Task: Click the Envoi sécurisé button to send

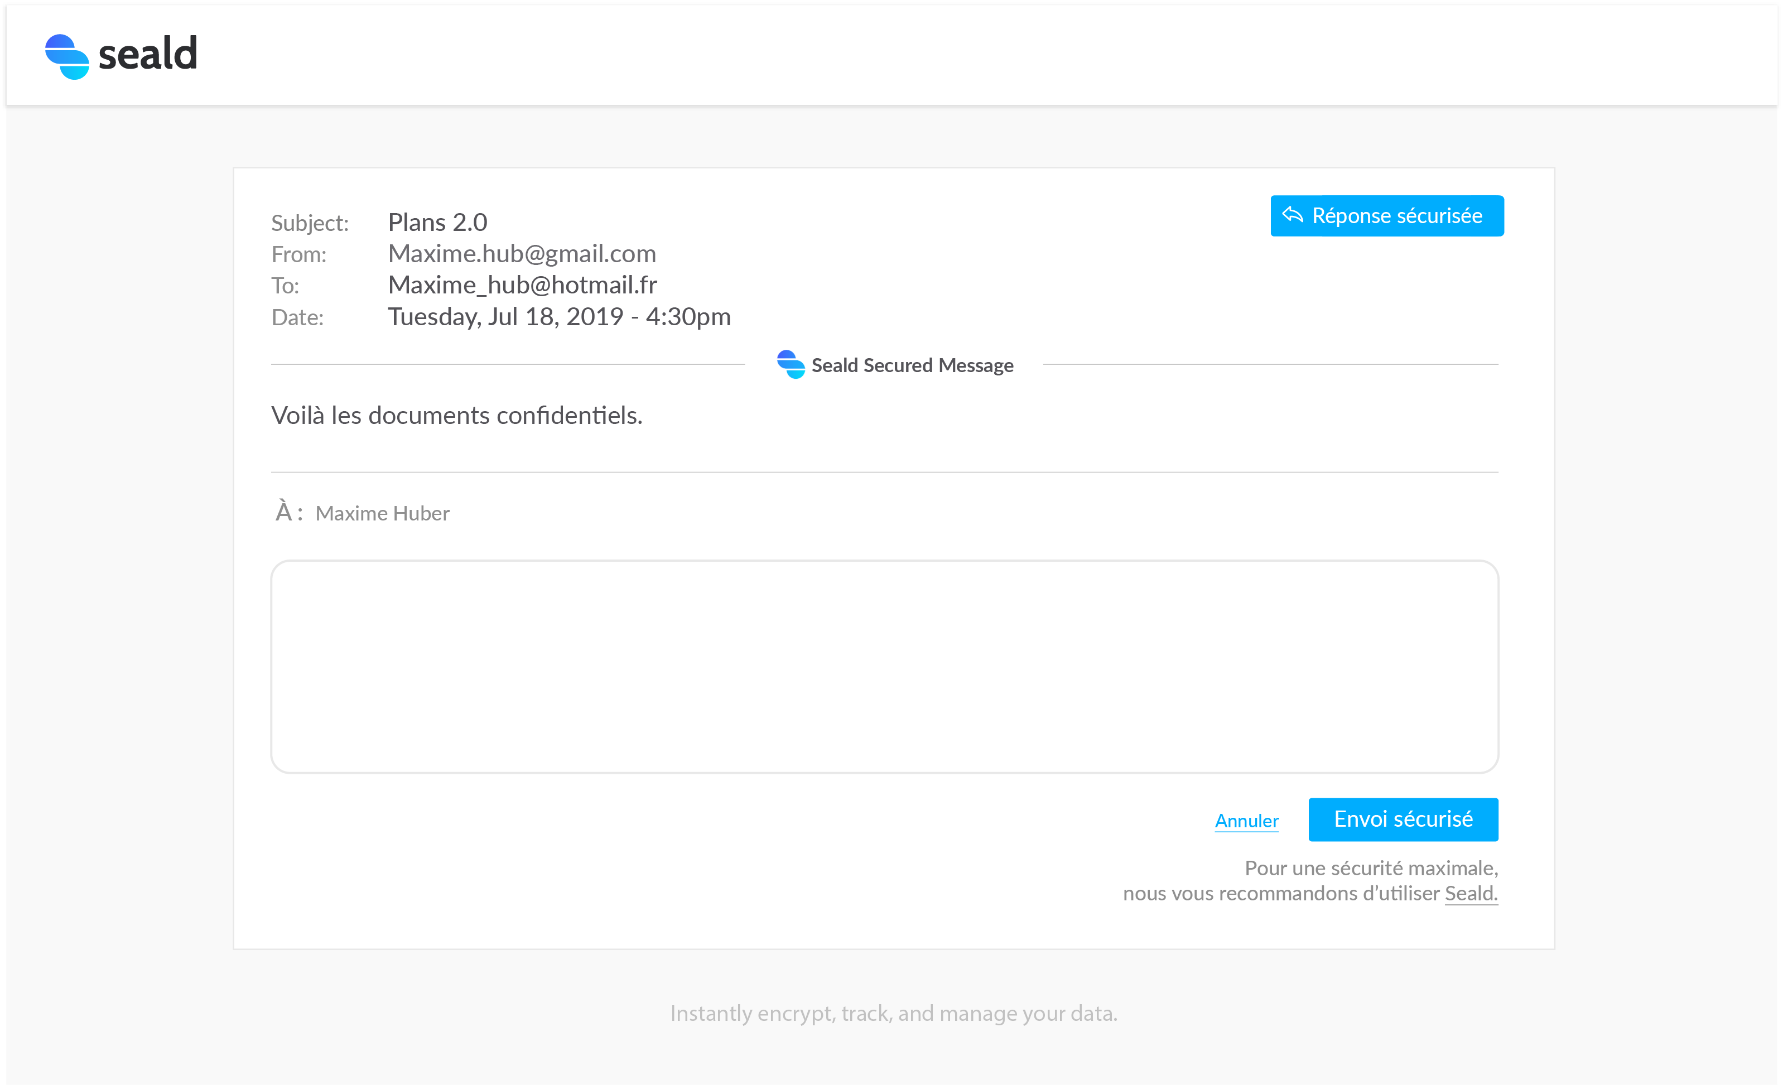Action: pos(1402,819)
